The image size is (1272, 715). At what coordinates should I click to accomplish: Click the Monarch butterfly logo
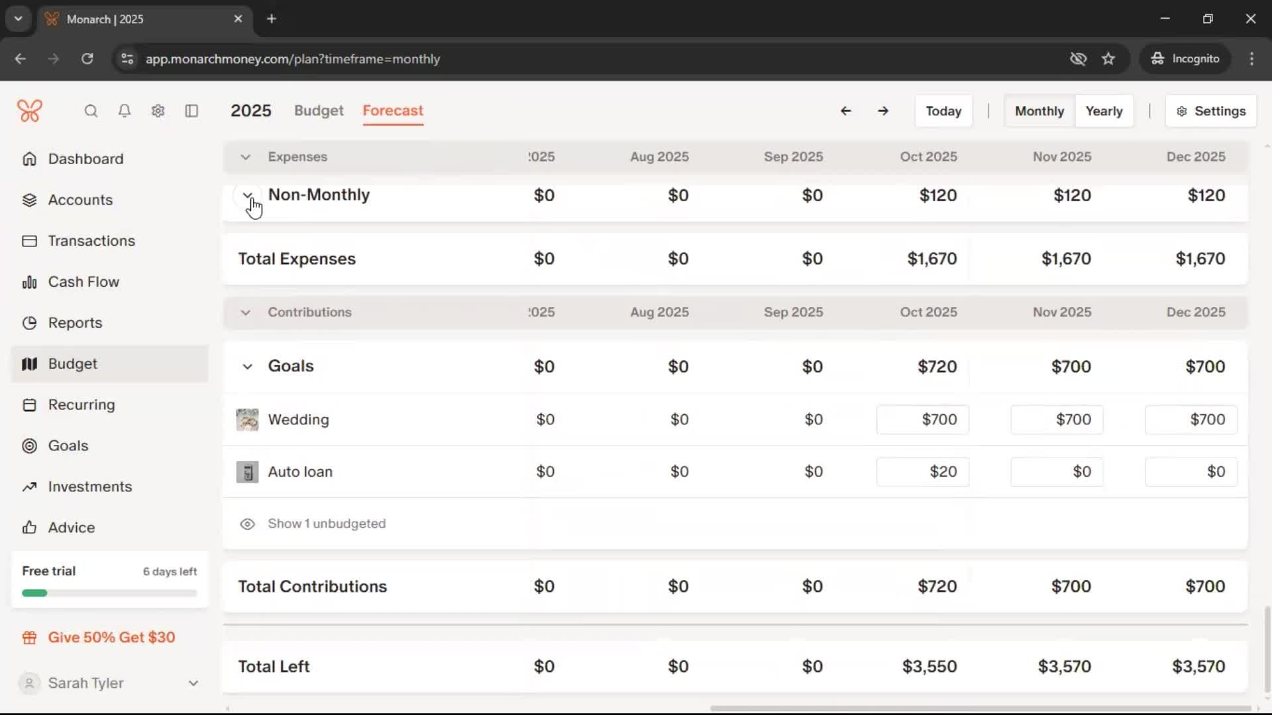[30, 111]
